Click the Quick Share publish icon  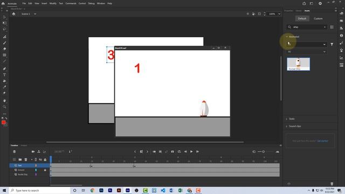(304, 3)
